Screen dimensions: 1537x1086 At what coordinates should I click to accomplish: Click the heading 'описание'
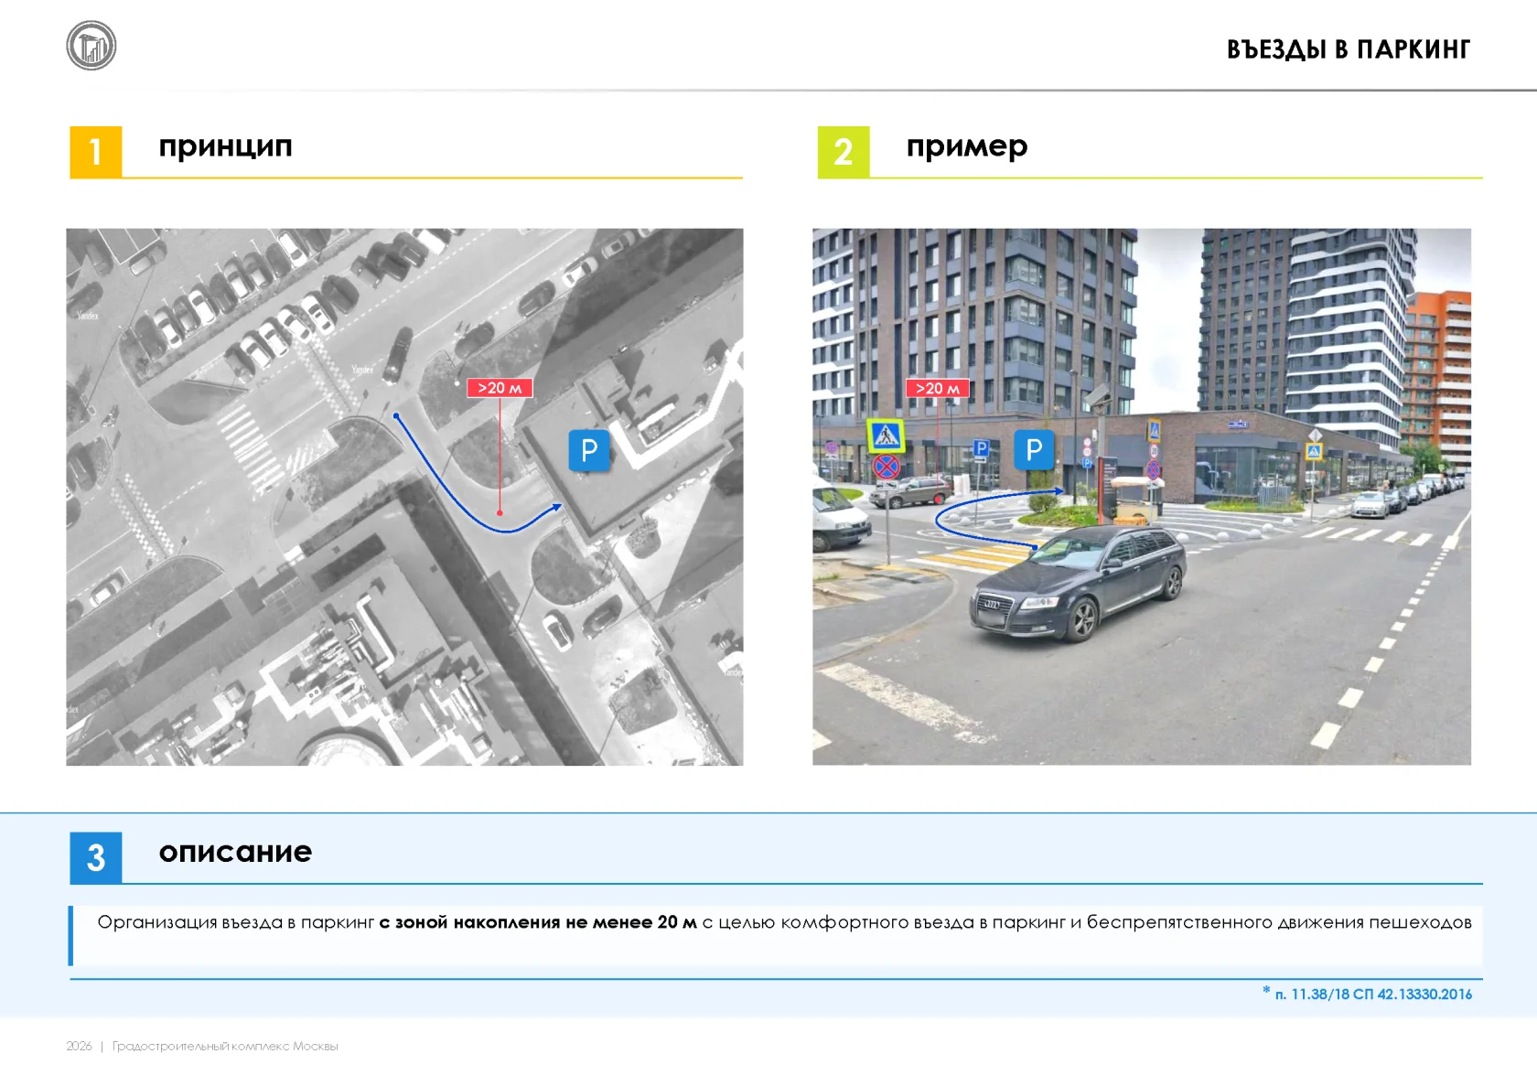(x=236, y=852)
